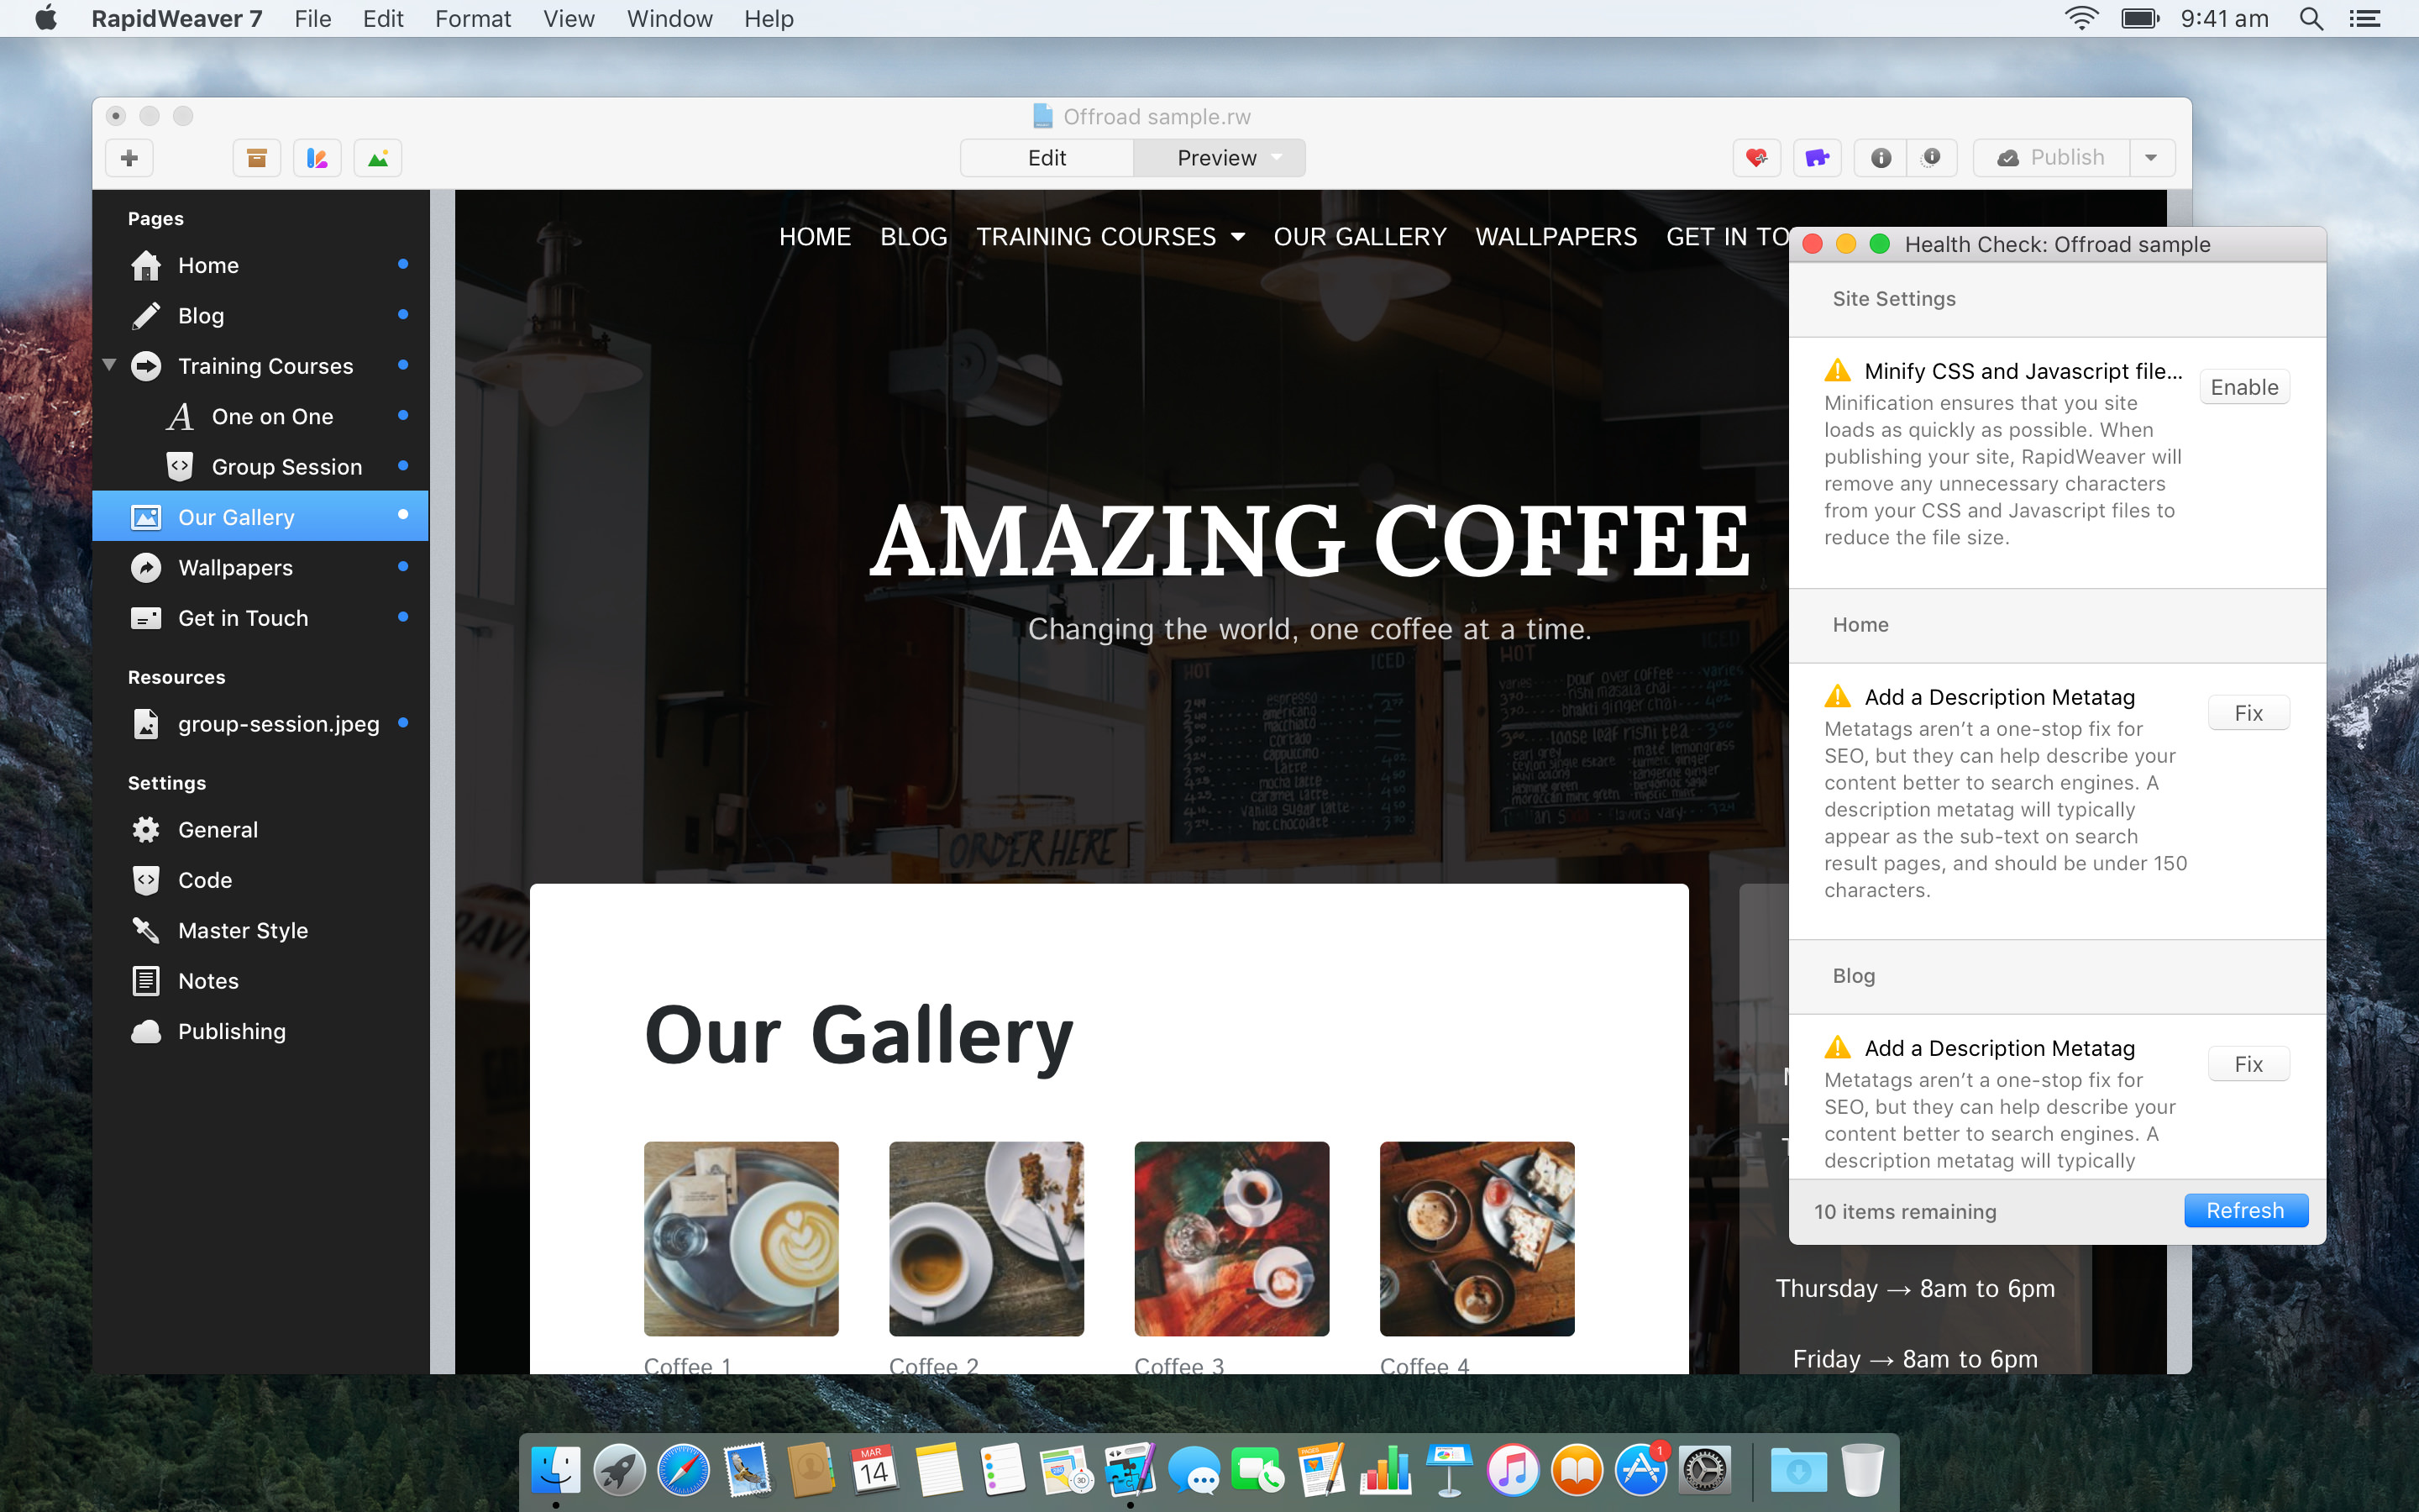Open the Format menu
Screen dimensions: 2419x1512
472,19
